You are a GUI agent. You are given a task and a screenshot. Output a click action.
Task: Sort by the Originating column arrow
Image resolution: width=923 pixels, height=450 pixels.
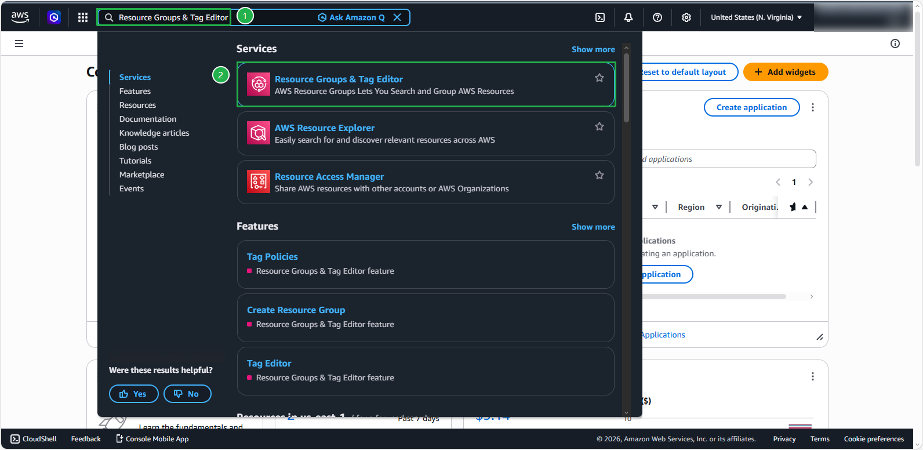point(805,207)
